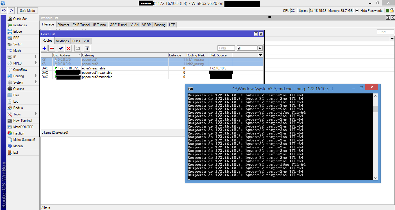Viewport: 395px width, 210px height.
Task: Open the 'all' routing table dropdown in Route List
Action: (x=260, y=48)
